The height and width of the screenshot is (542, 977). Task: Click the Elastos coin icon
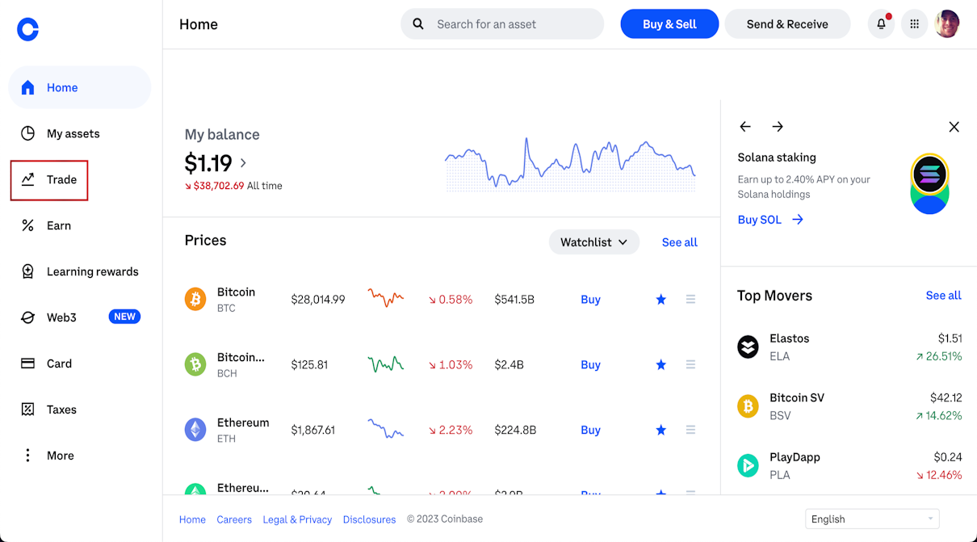pyautogui.click(x=748, y=347)
